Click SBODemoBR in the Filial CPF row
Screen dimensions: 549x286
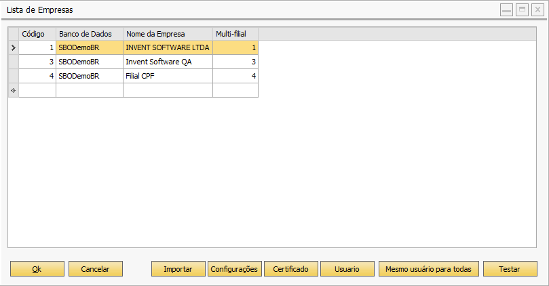pos(90,76)
